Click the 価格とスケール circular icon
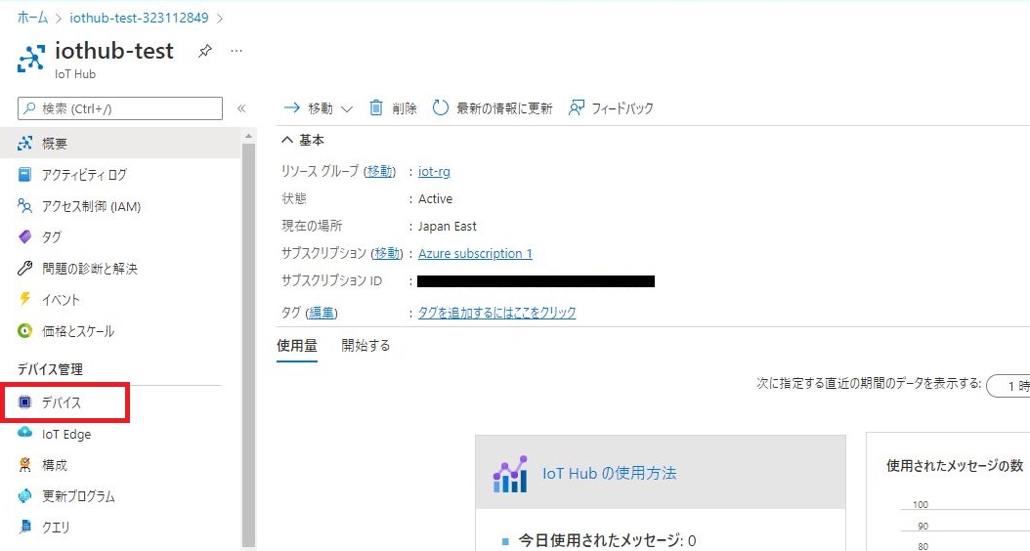This screenshot has height=551, width=1030. coord(24,331)
